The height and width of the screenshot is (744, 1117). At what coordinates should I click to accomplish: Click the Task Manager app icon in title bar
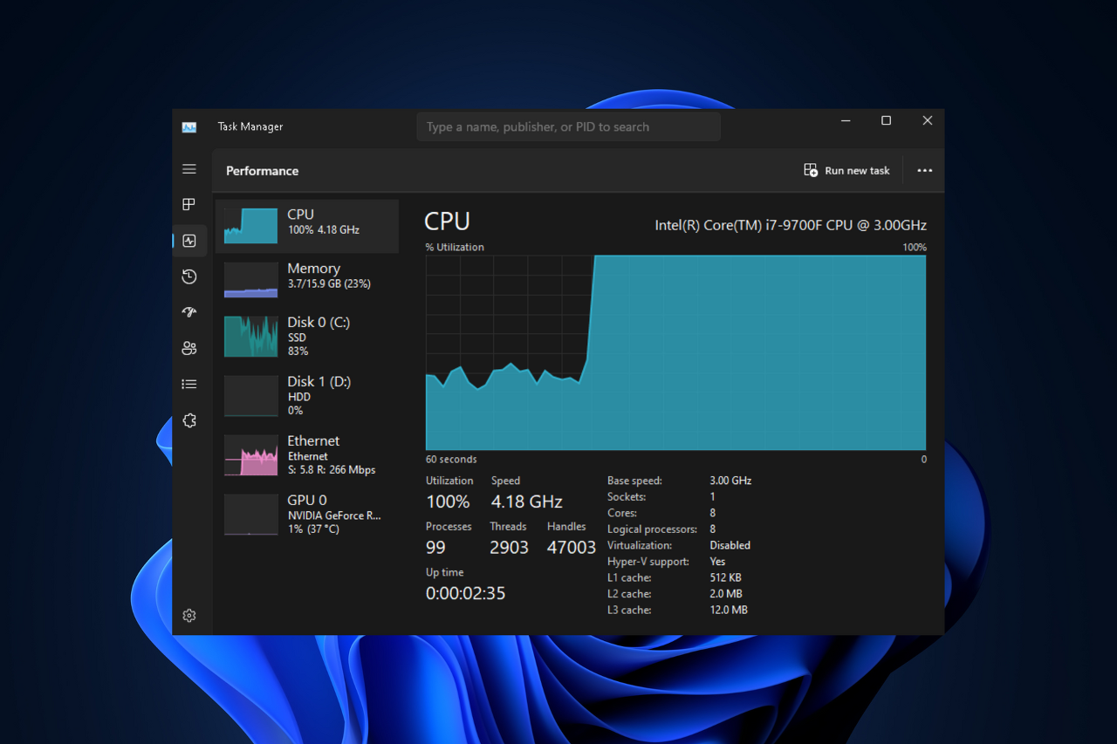[189, 126]
